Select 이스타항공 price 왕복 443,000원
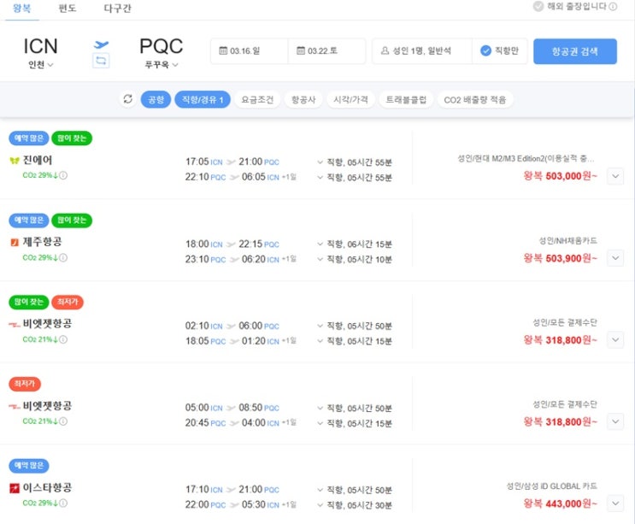This screenshot has width=635, height=524. tap(560, 503)
